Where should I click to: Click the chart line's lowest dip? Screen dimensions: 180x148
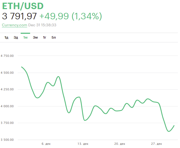point(169,131)
